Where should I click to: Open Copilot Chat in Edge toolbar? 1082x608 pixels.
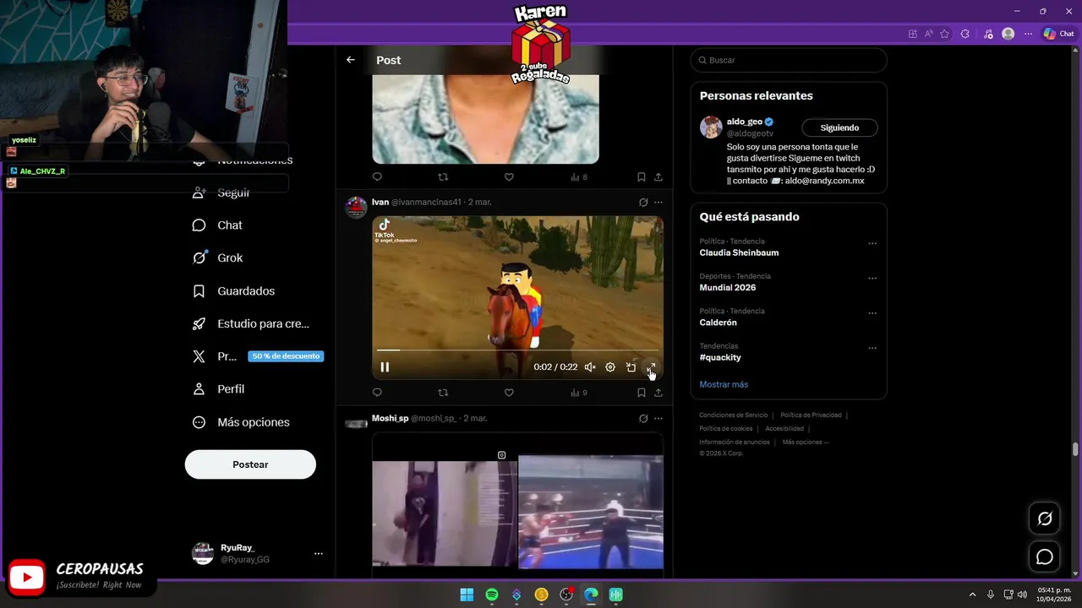(1058, 34)
